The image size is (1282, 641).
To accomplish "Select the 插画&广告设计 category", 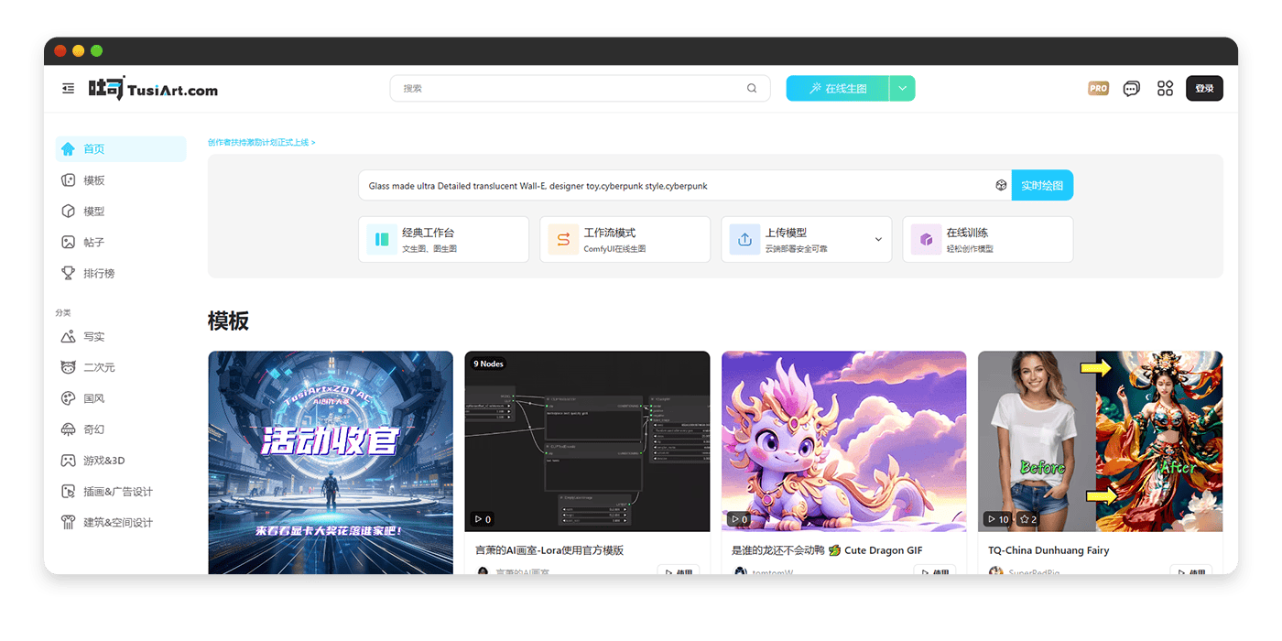I will (x=121, y=492).
